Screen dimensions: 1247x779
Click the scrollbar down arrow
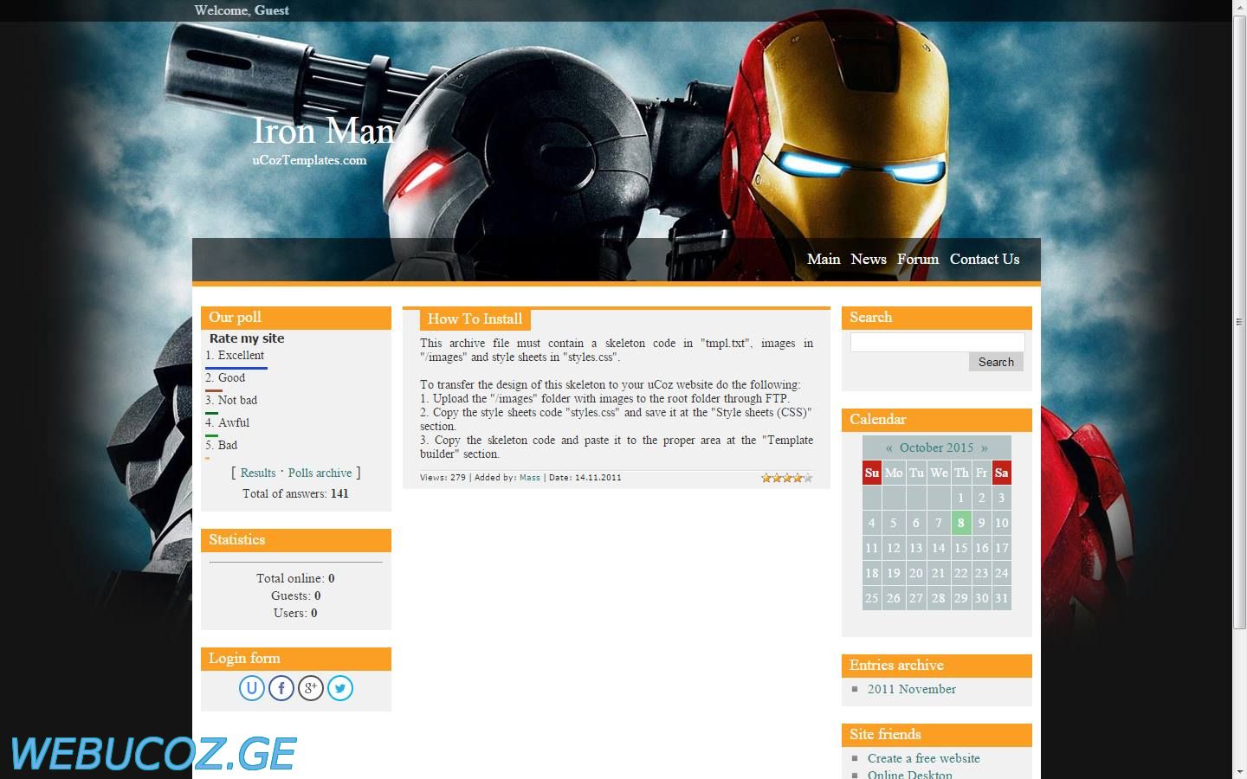coord(1239,772)
